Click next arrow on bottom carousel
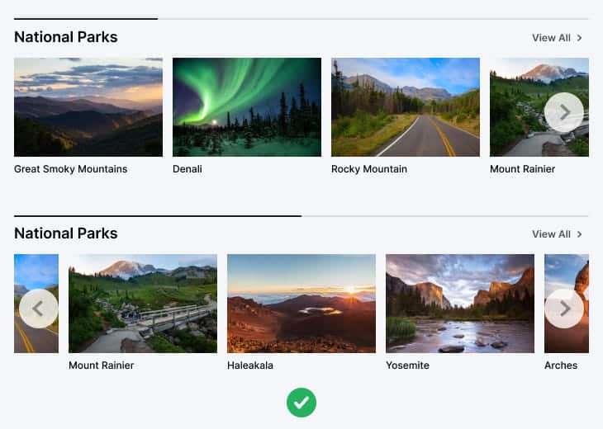This screenshot has height=429, width=603. (x=564, y=309)
